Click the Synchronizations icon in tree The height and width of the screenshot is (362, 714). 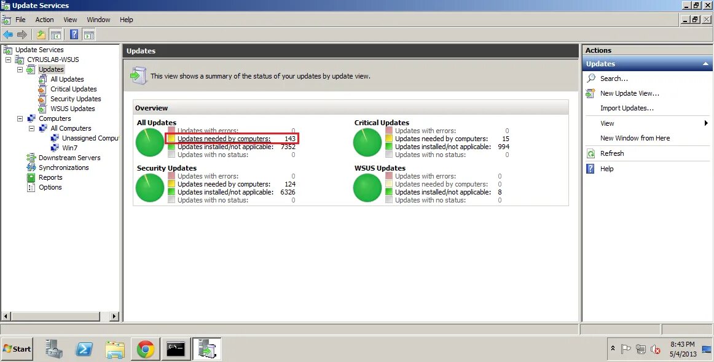[31, 168]
